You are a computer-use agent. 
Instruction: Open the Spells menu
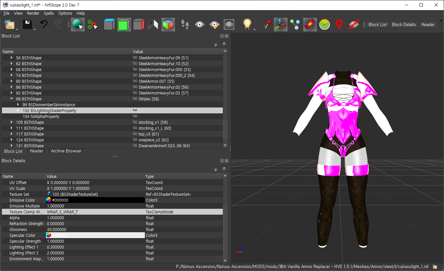(x=49, y=13)
